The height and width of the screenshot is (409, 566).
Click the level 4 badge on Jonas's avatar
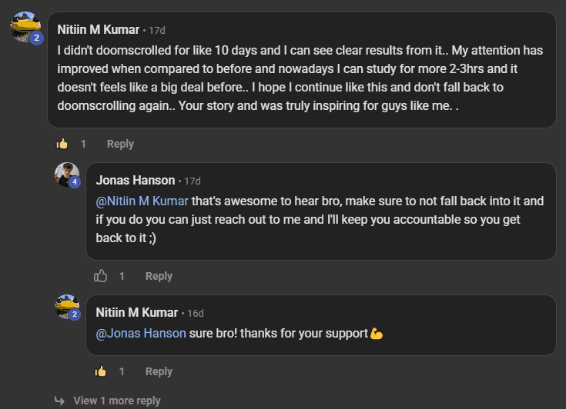click(75, 183)
